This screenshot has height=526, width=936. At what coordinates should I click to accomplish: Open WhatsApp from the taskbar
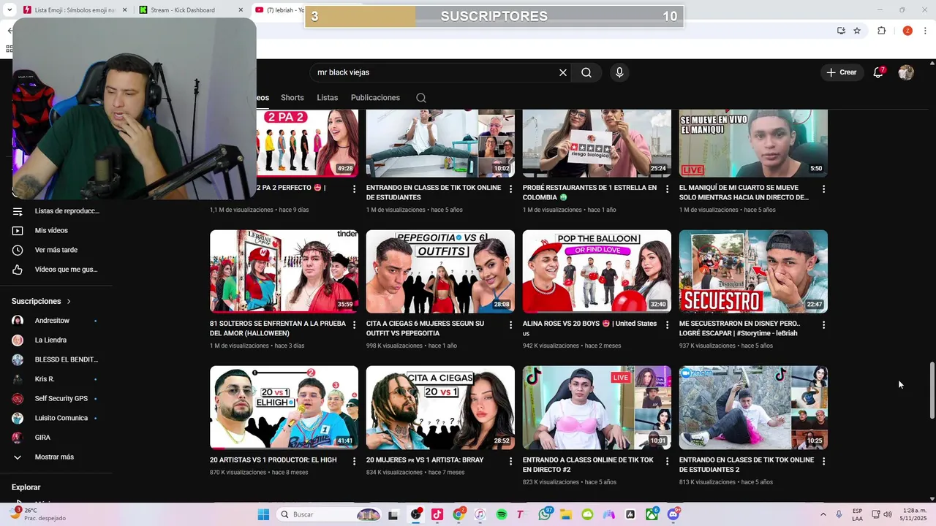(545, 514)
